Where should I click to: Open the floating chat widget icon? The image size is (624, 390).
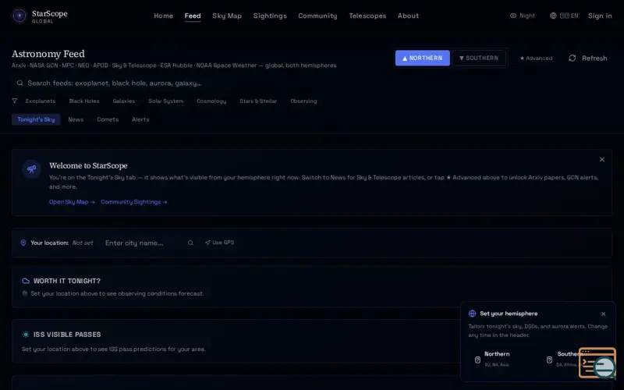(597, 363)
